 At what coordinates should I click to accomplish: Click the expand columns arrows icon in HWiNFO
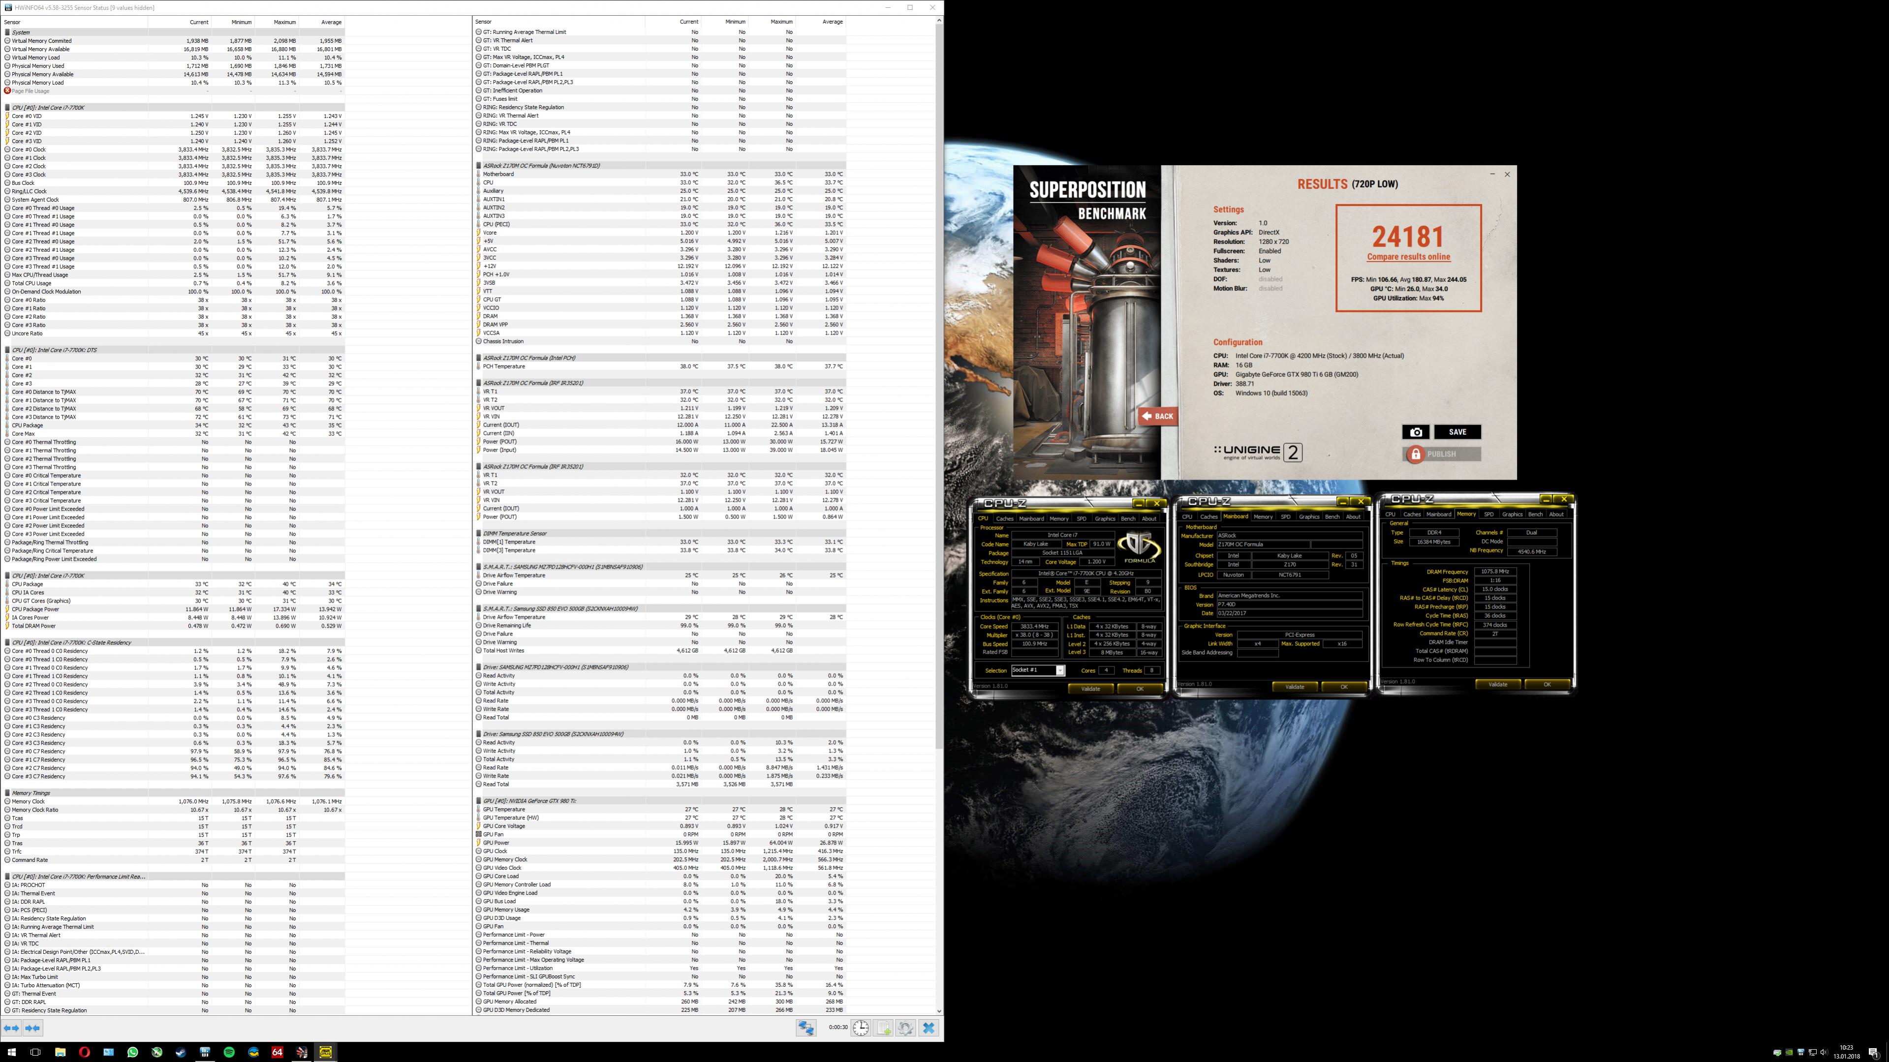click(11, 1028)
